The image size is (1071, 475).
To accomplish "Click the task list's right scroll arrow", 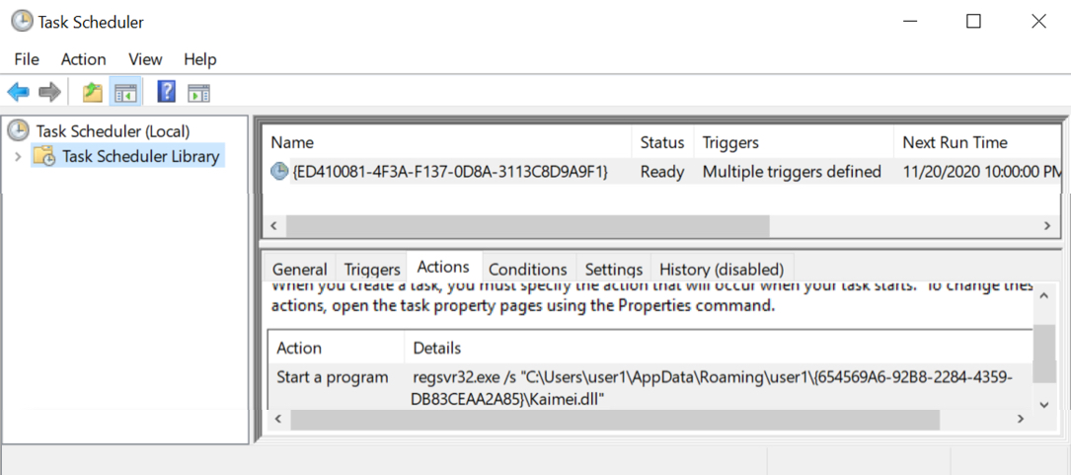I will click(x=1046, y=225).
